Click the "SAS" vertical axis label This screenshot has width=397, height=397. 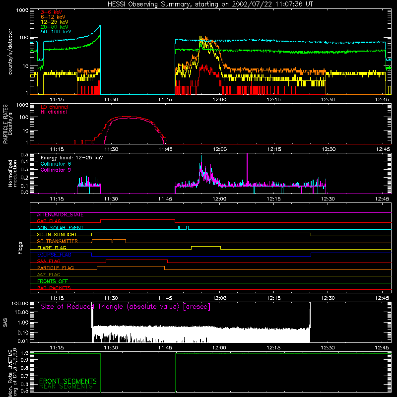coord(5,323)
